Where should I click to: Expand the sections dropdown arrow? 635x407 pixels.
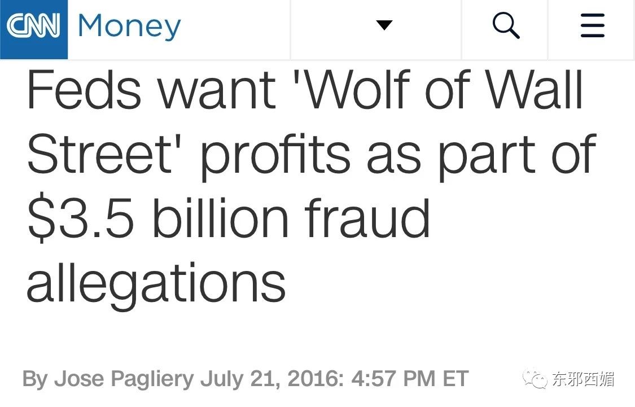(x=384, y=25)
